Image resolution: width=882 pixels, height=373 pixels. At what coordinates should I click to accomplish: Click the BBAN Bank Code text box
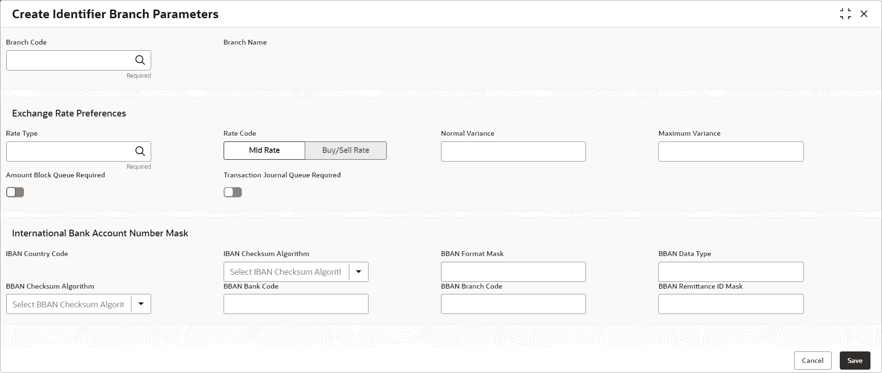tap(296, 304)
